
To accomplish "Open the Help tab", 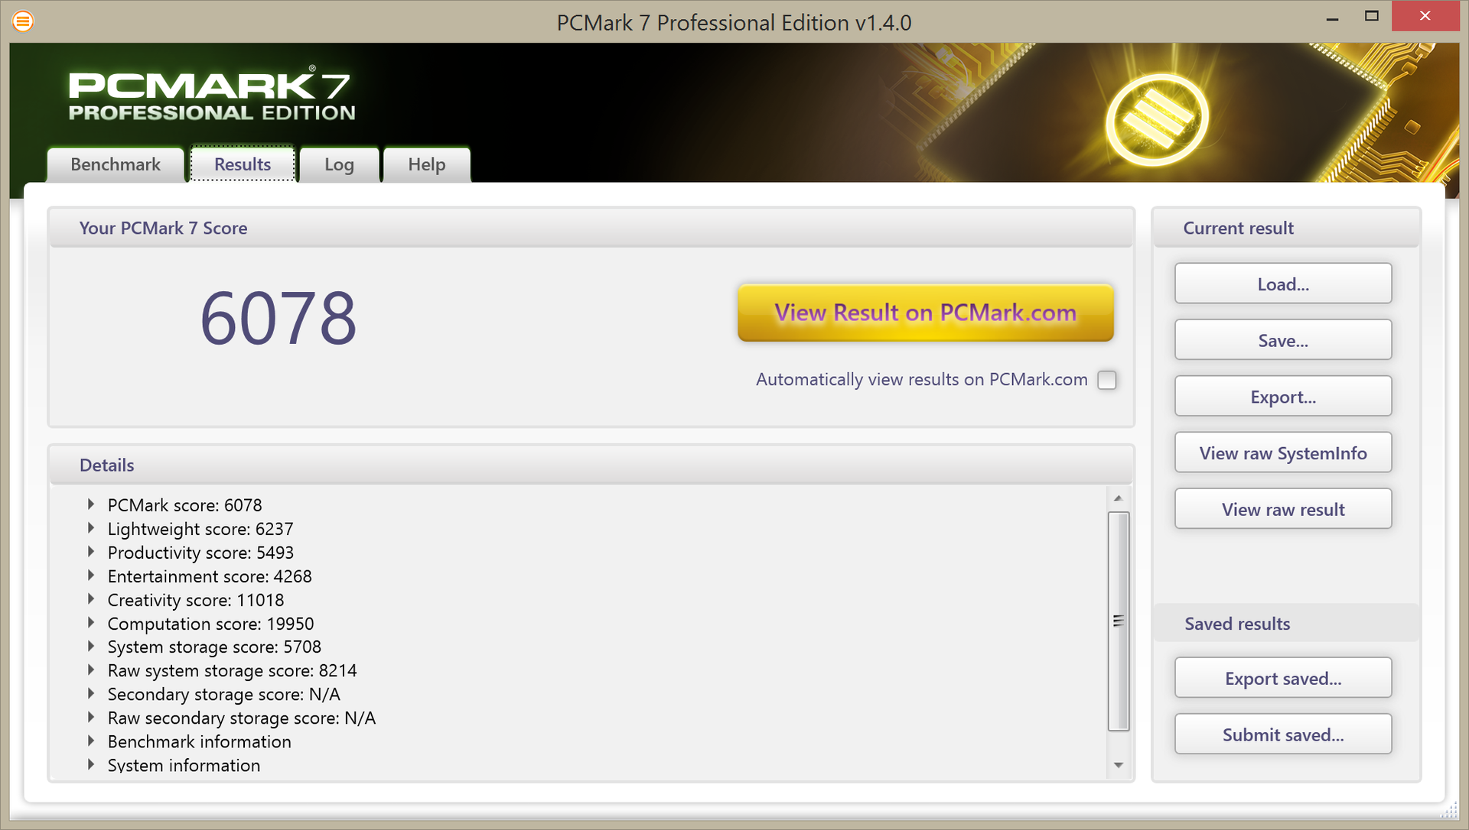I will pos(426,164).
